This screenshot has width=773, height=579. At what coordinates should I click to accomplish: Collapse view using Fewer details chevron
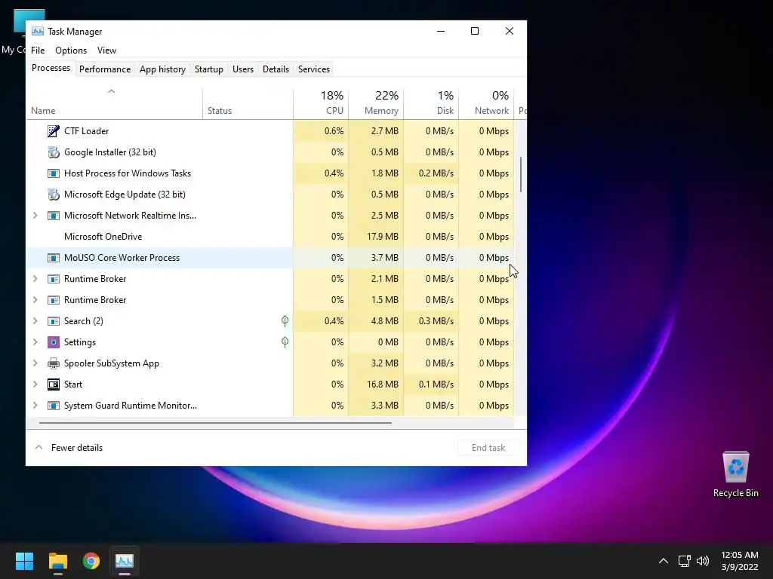tap(38, 448)
